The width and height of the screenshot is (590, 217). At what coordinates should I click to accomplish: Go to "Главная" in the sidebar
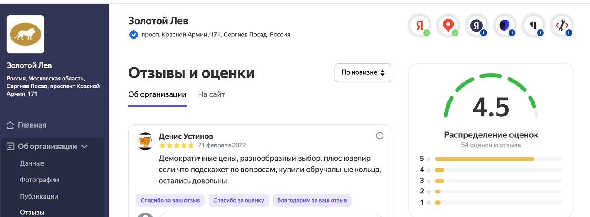[x=32, y=125]
